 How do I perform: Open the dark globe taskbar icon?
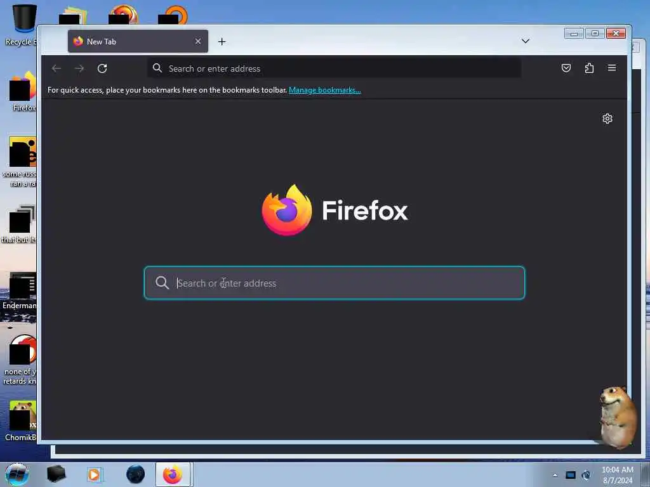point(136,474)
